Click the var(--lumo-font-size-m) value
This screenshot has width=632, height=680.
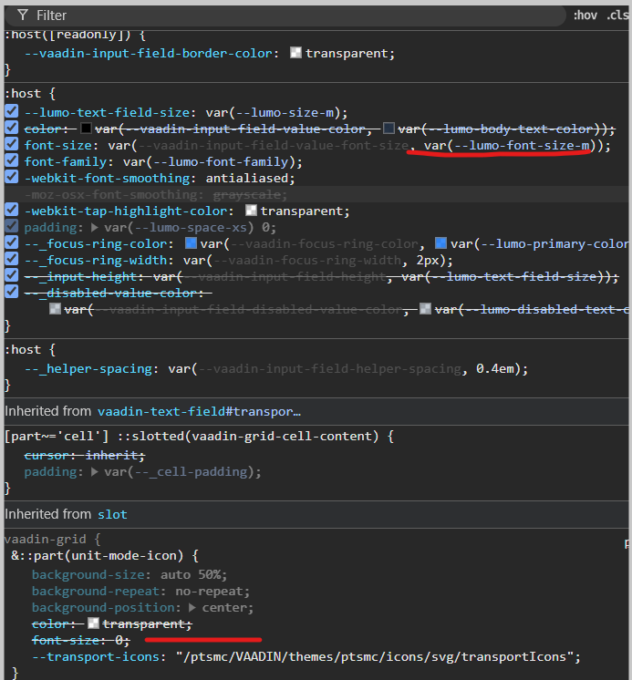click(508, 146)
